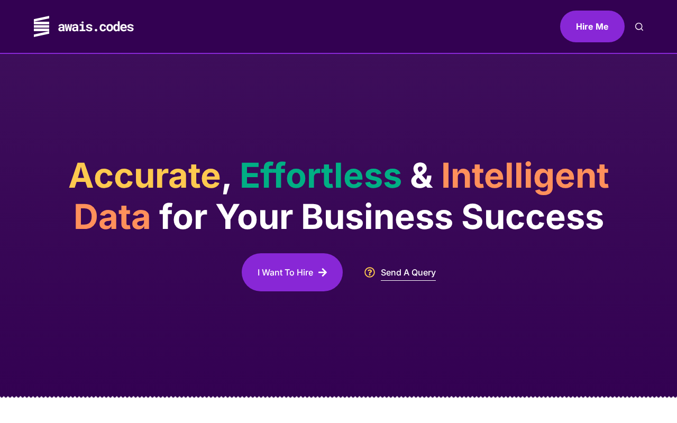Click the white area below the hero section
This screenshot has height=423, width=677.
(x=338, y=411)
